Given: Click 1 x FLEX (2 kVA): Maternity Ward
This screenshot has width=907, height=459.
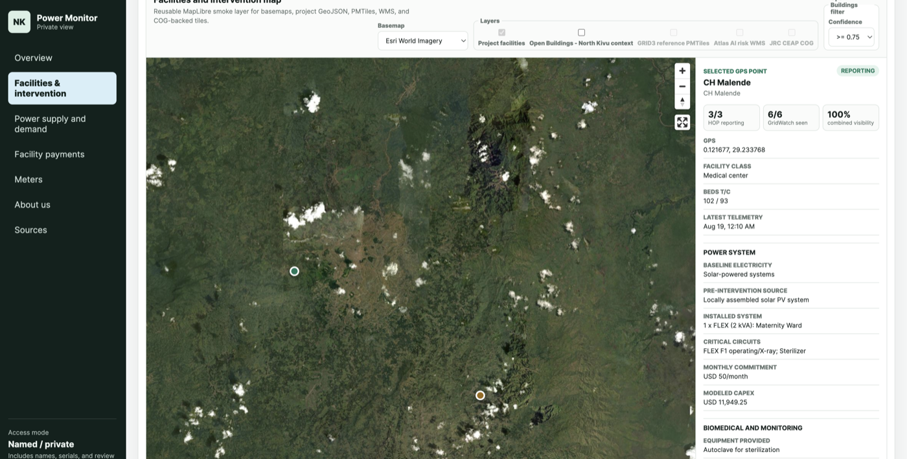Looking at the screenshot, I should point(752,325).
